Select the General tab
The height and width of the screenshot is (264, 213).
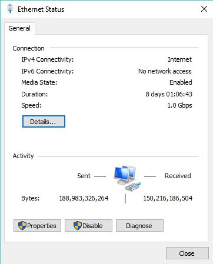click(x=19, y=28)
